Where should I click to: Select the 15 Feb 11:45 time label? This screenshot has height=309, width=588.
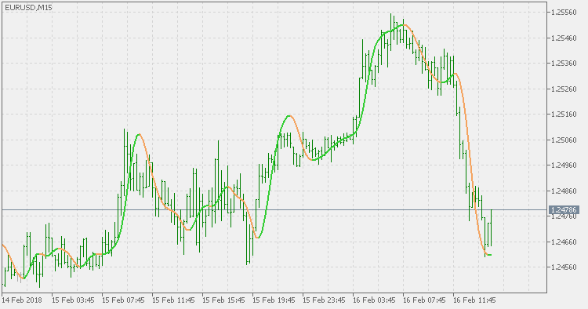click(173, 300)
